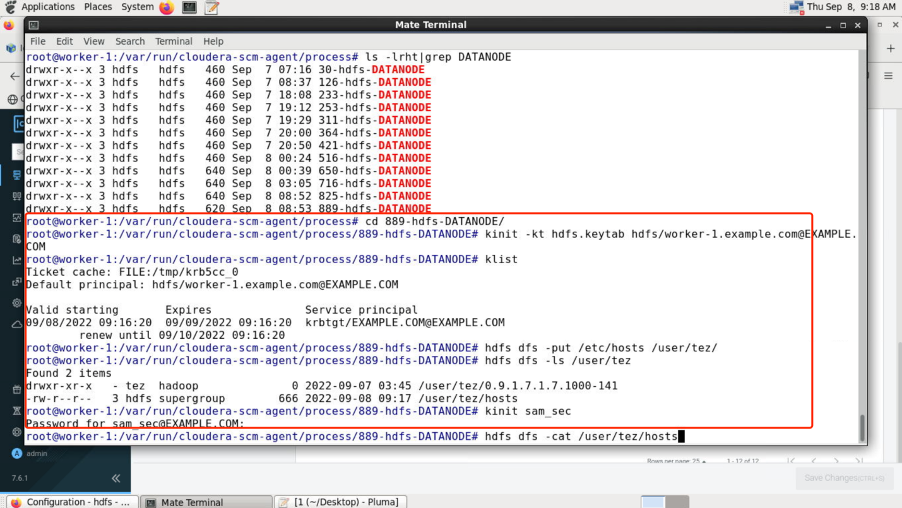Open the System menu in top panel

tap(138, 7)
